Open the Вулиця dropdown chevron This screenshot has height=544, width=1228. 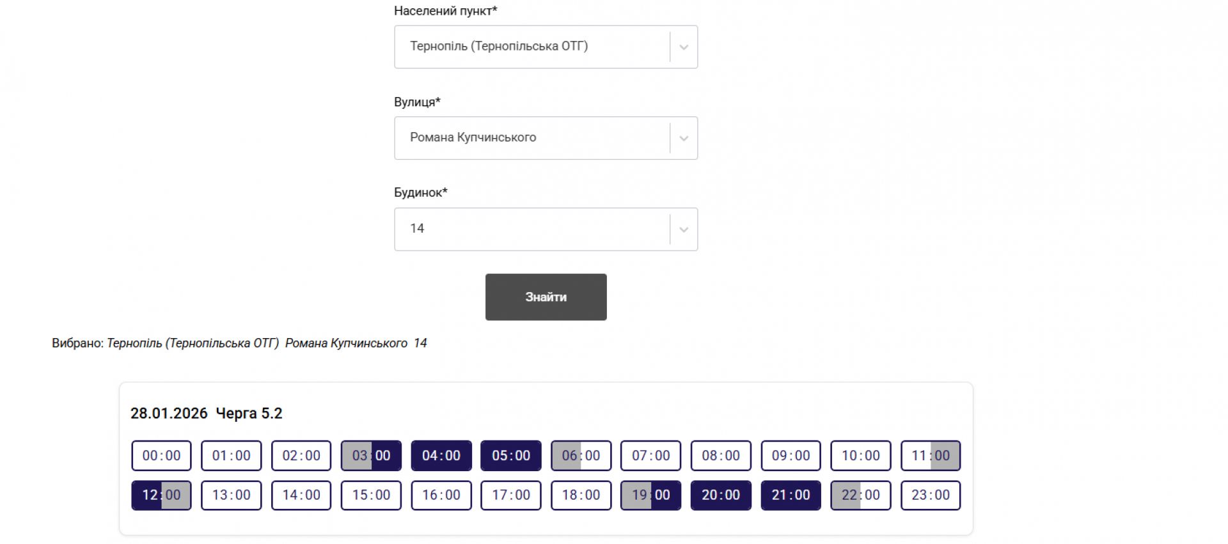(x=683, y=138)
